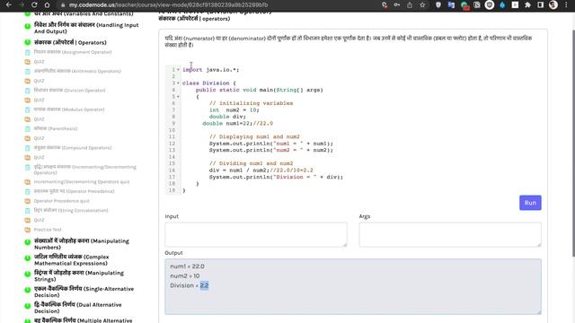Click inside the Input text box
Screen dimensions: 575x323
pos(256,234)
